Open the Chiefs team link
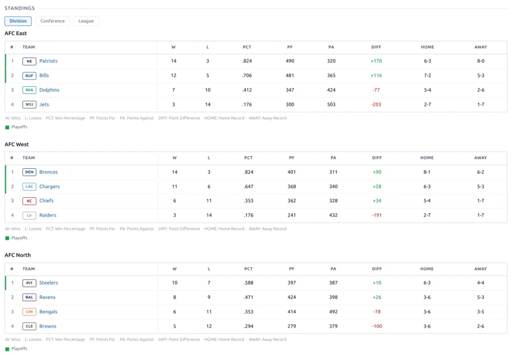 pos(46,201)
